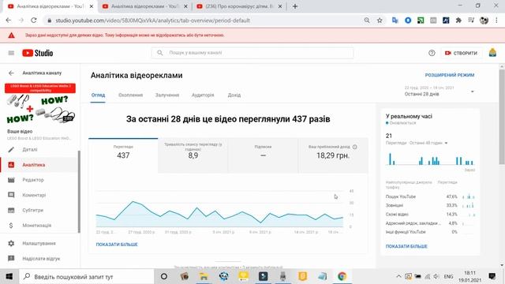Viewport: 505px width, 284px height.
Task: Click the browser back arrow
Action: (x=9, y=21)
